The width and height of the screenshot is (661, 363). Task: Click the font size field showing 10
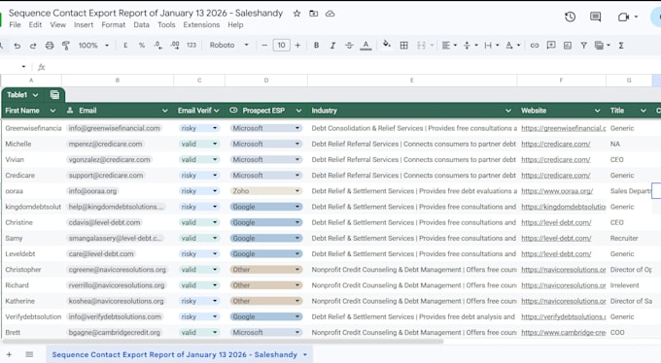click(x=281, y=45)
